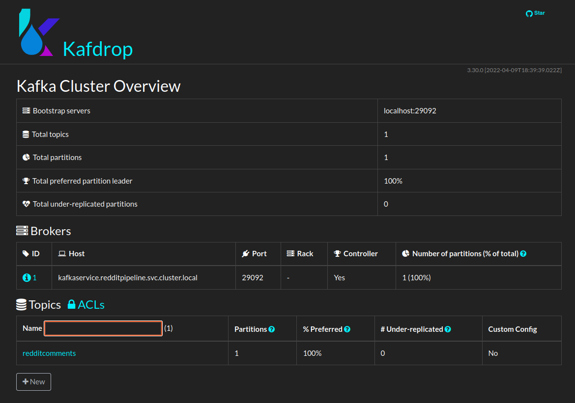Screen dimensions: 575x403
Task: Open the redditcomments topic
Action: coord(49,353)
